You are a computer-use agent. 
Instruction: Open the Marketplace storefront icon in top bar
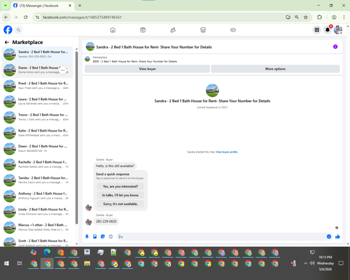pyautogui.click(x=203, y=30)
